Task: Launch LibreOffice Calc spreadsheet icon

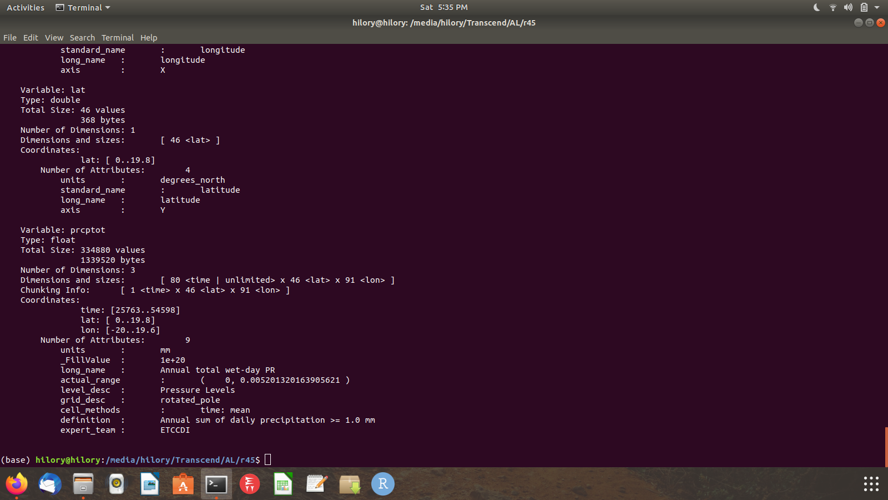Action: [283, 484]
